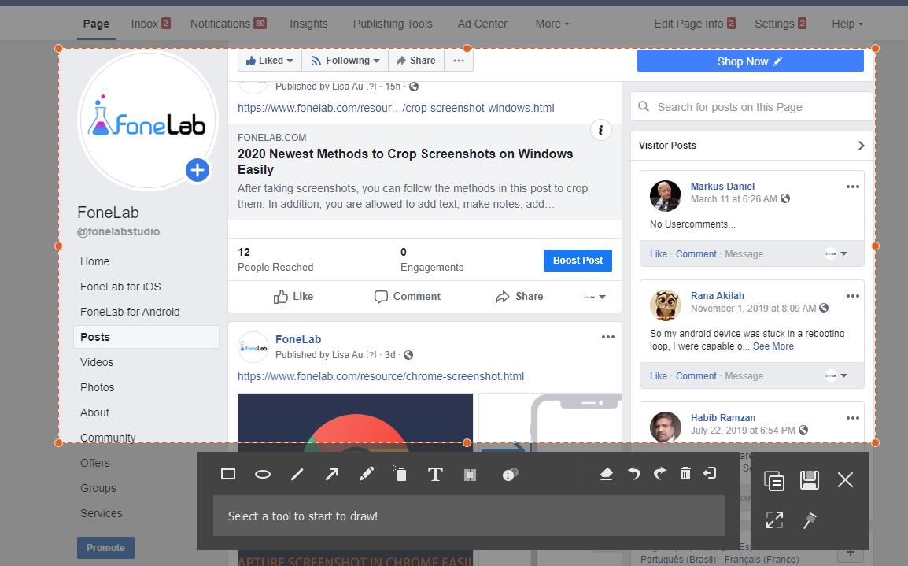Click the FoneLab profile picture

148,120
